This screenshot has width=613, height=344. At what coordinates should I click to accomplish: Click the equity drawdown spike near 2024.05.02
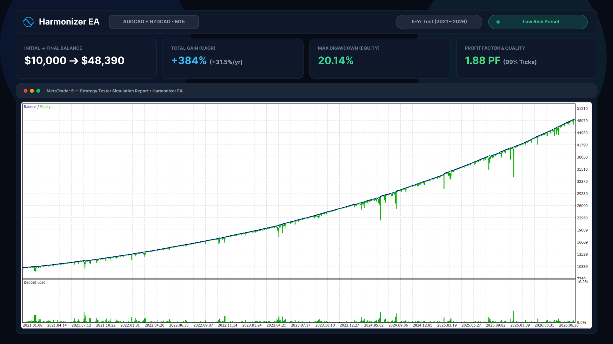(x=380, y=209)
